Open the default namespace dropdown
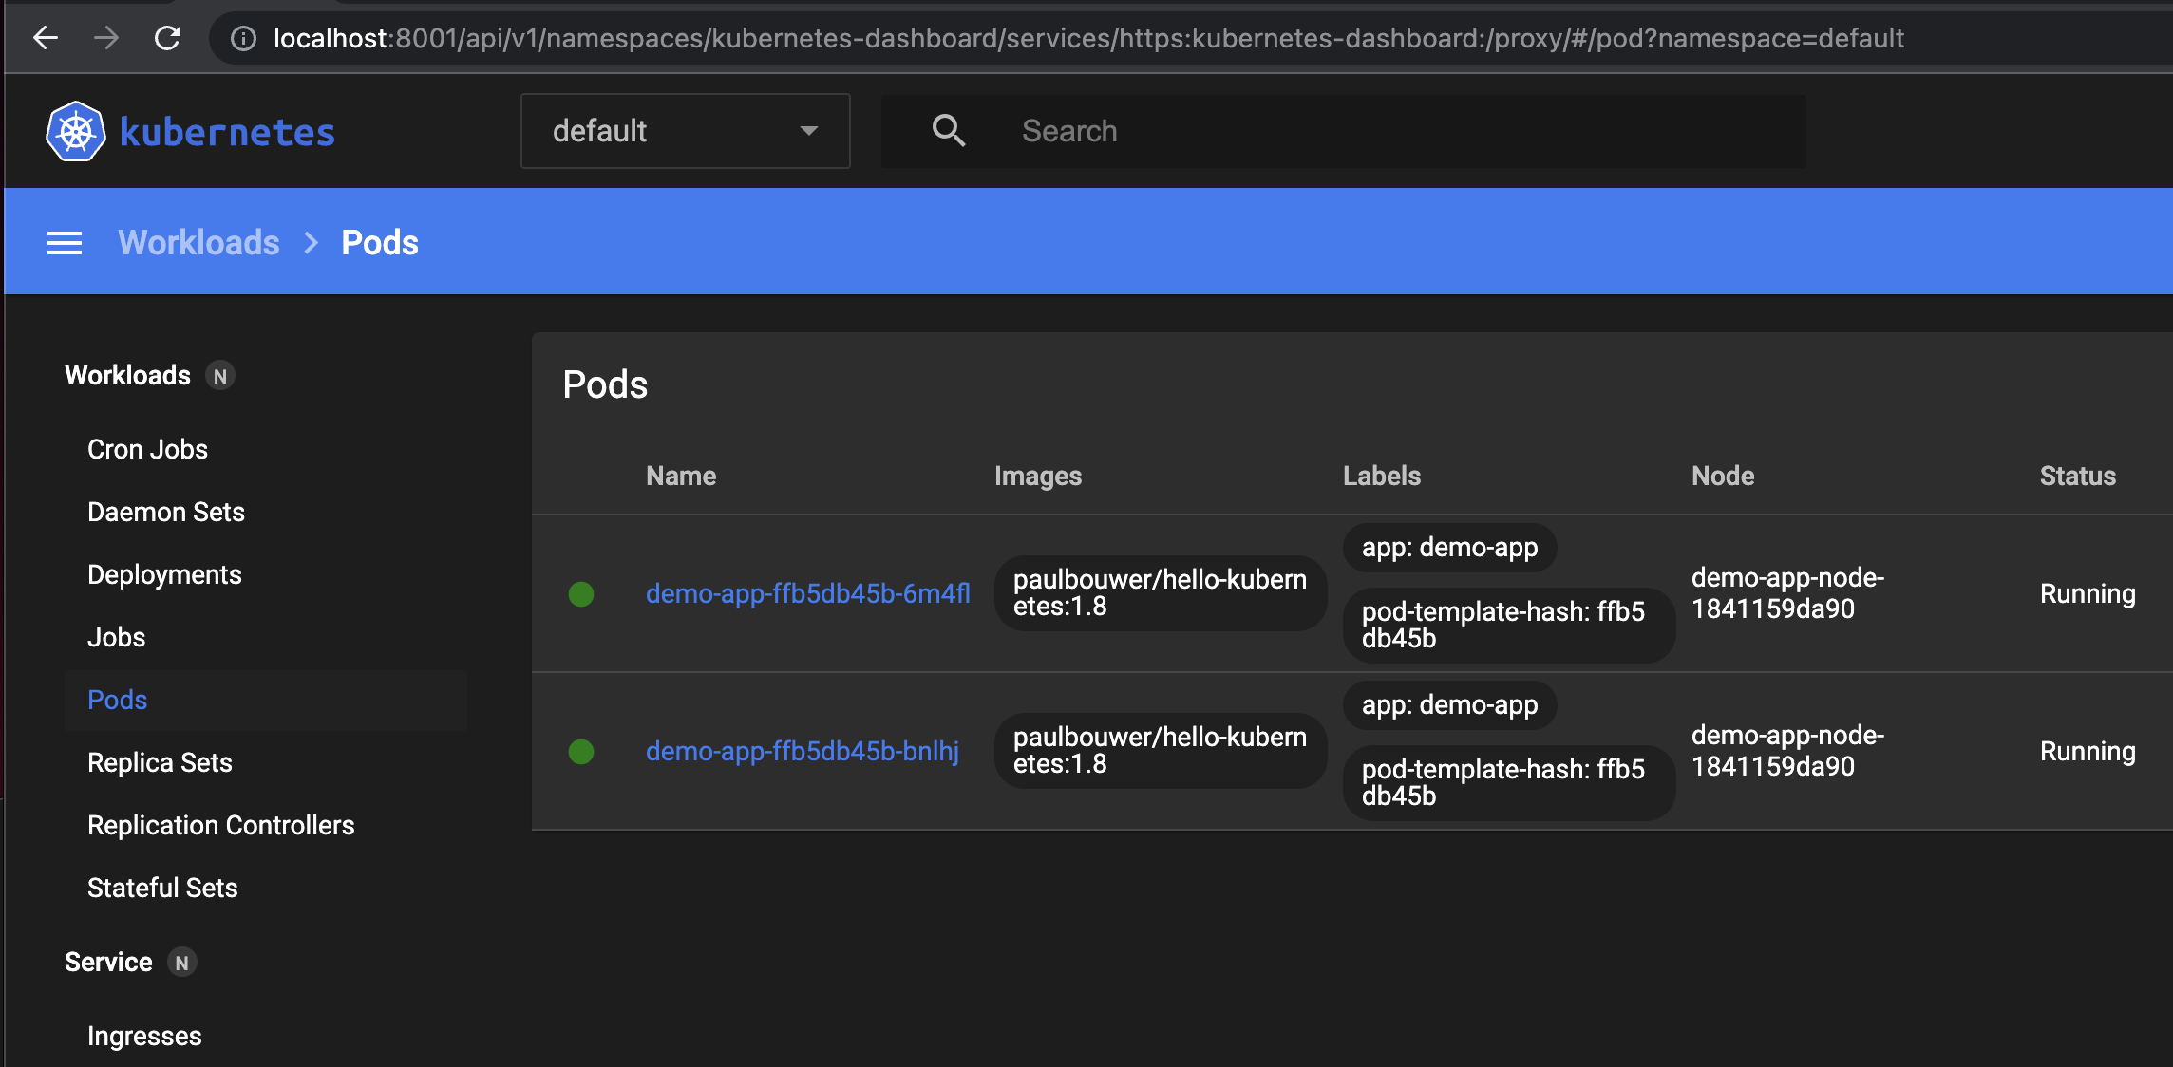 click(685, 131)
